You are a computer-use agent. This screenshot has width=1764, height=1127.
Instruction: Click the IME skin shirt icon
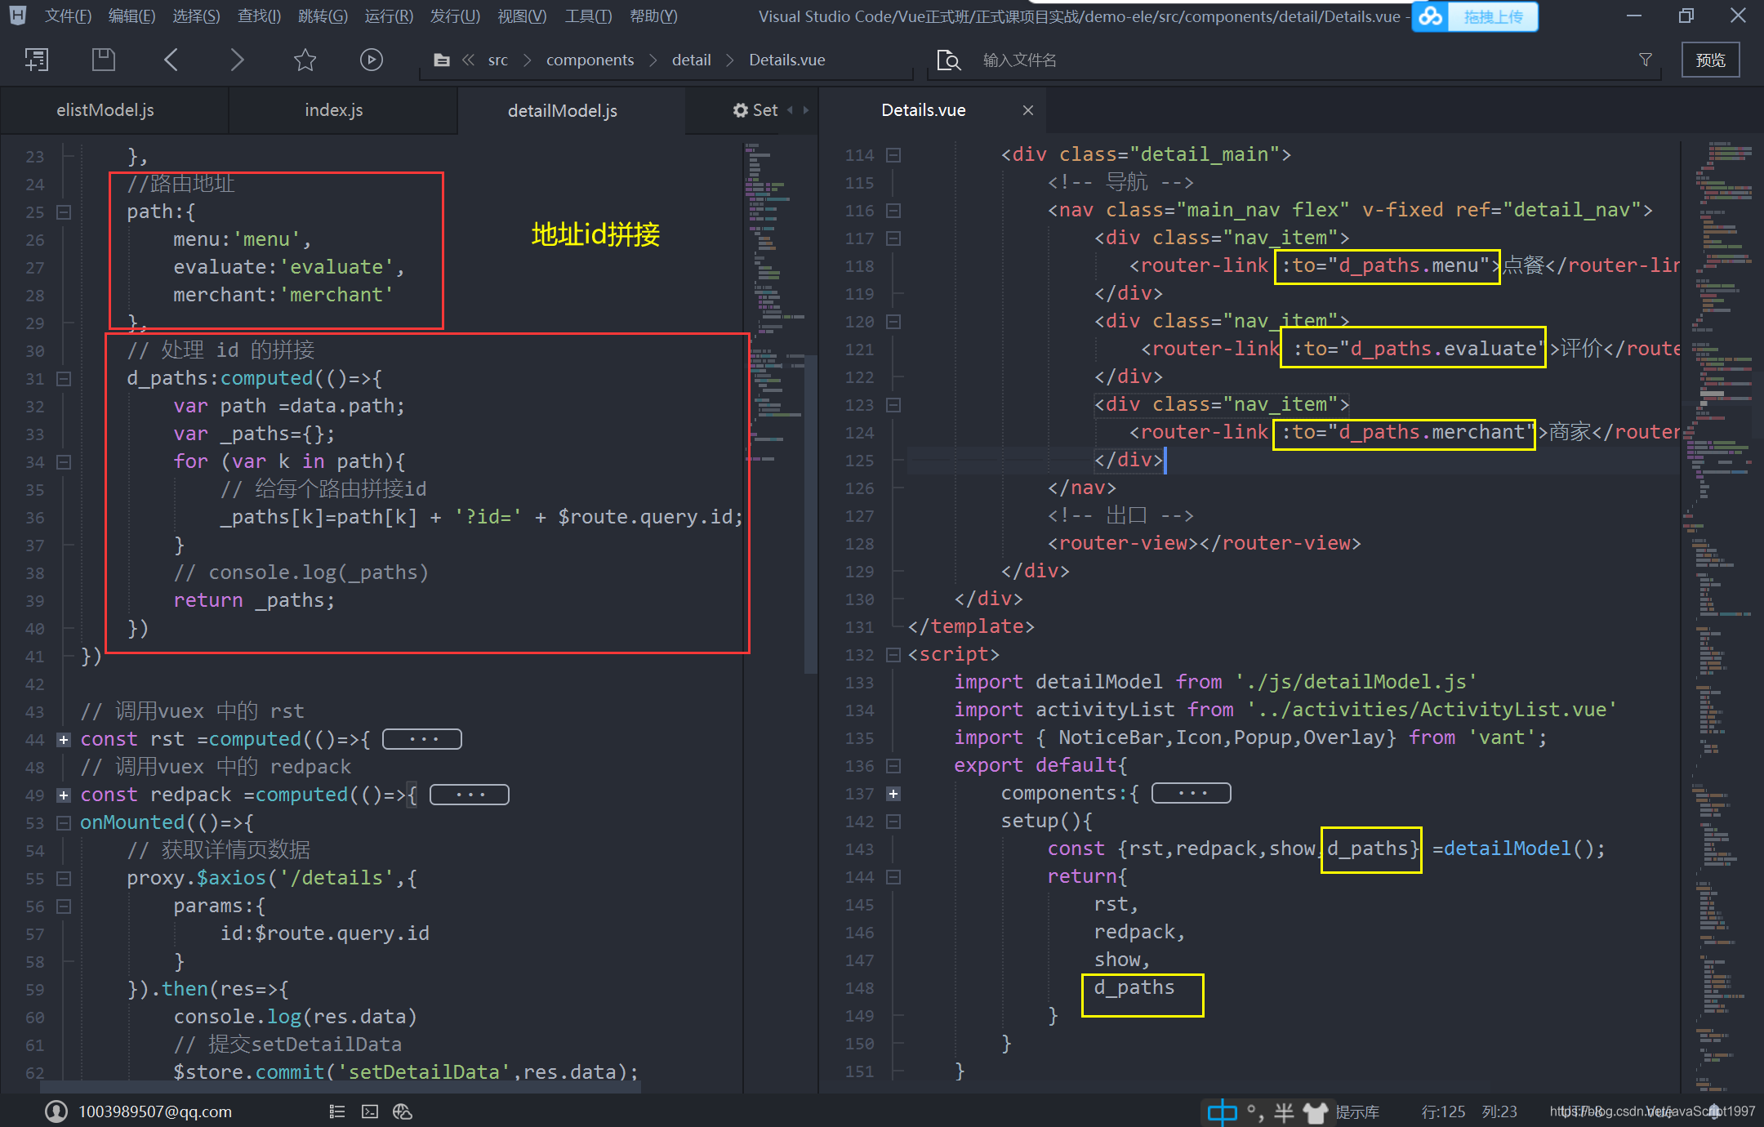[x=1315, y=1111]
